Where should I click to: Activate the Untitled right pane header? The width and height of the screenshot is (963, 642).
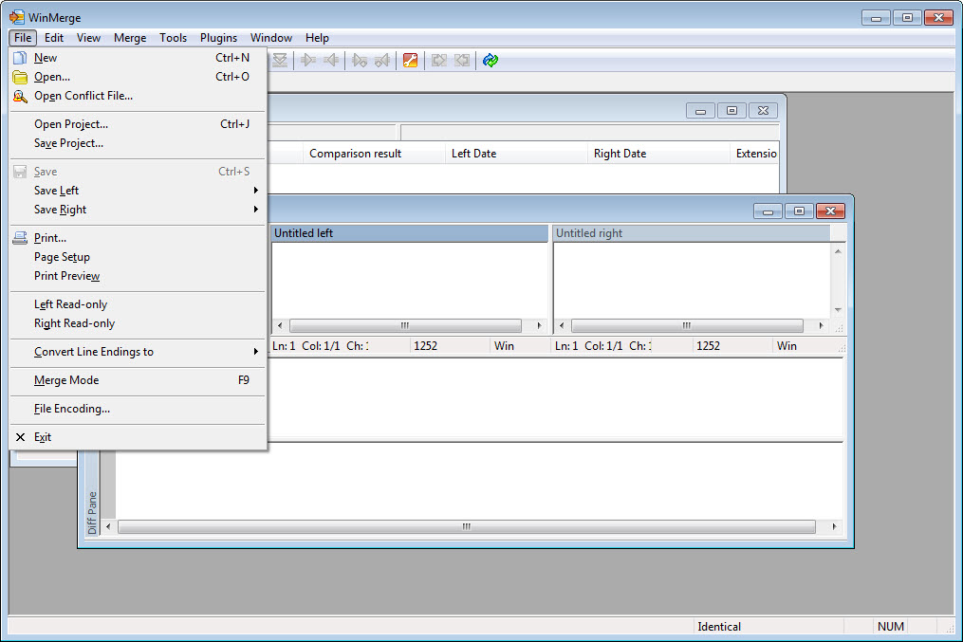[x=692, y=233]
